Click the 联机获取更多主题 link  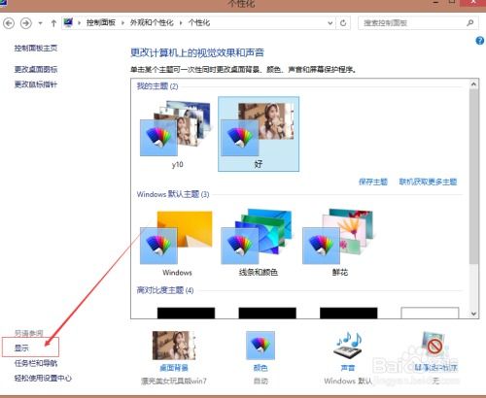(428, 182)
